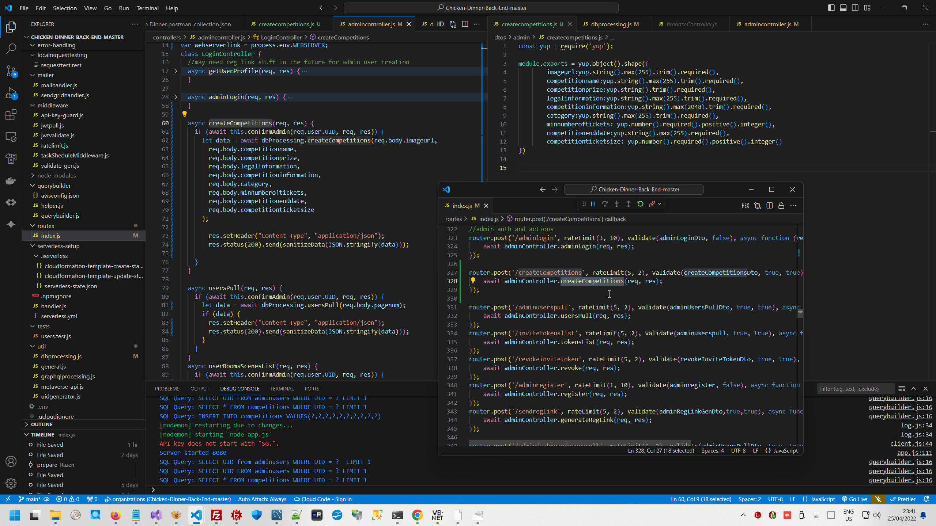Toggle Auto Attach: Always in status bar
The height and width of the screenshot is (526, 936).
[x=262, y=499]
